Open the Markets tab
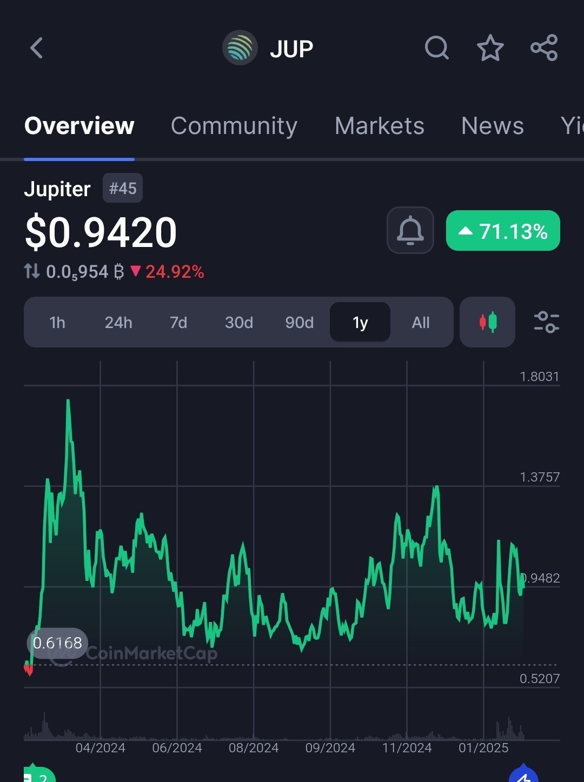This screenshot has width=584, height=782. click(x=380, y=126)
